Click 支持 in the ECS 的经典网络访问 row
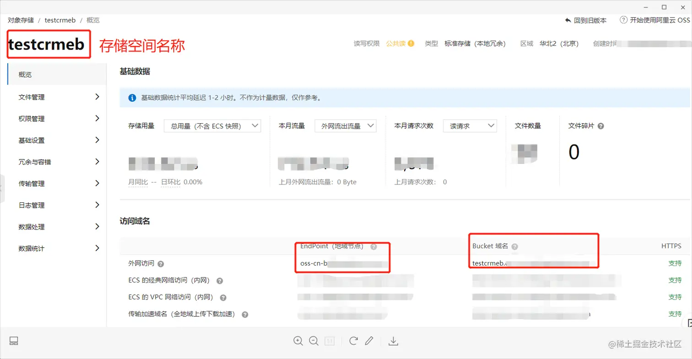The image size is (692, 359). pyautogui.click(x=675, y=280)
